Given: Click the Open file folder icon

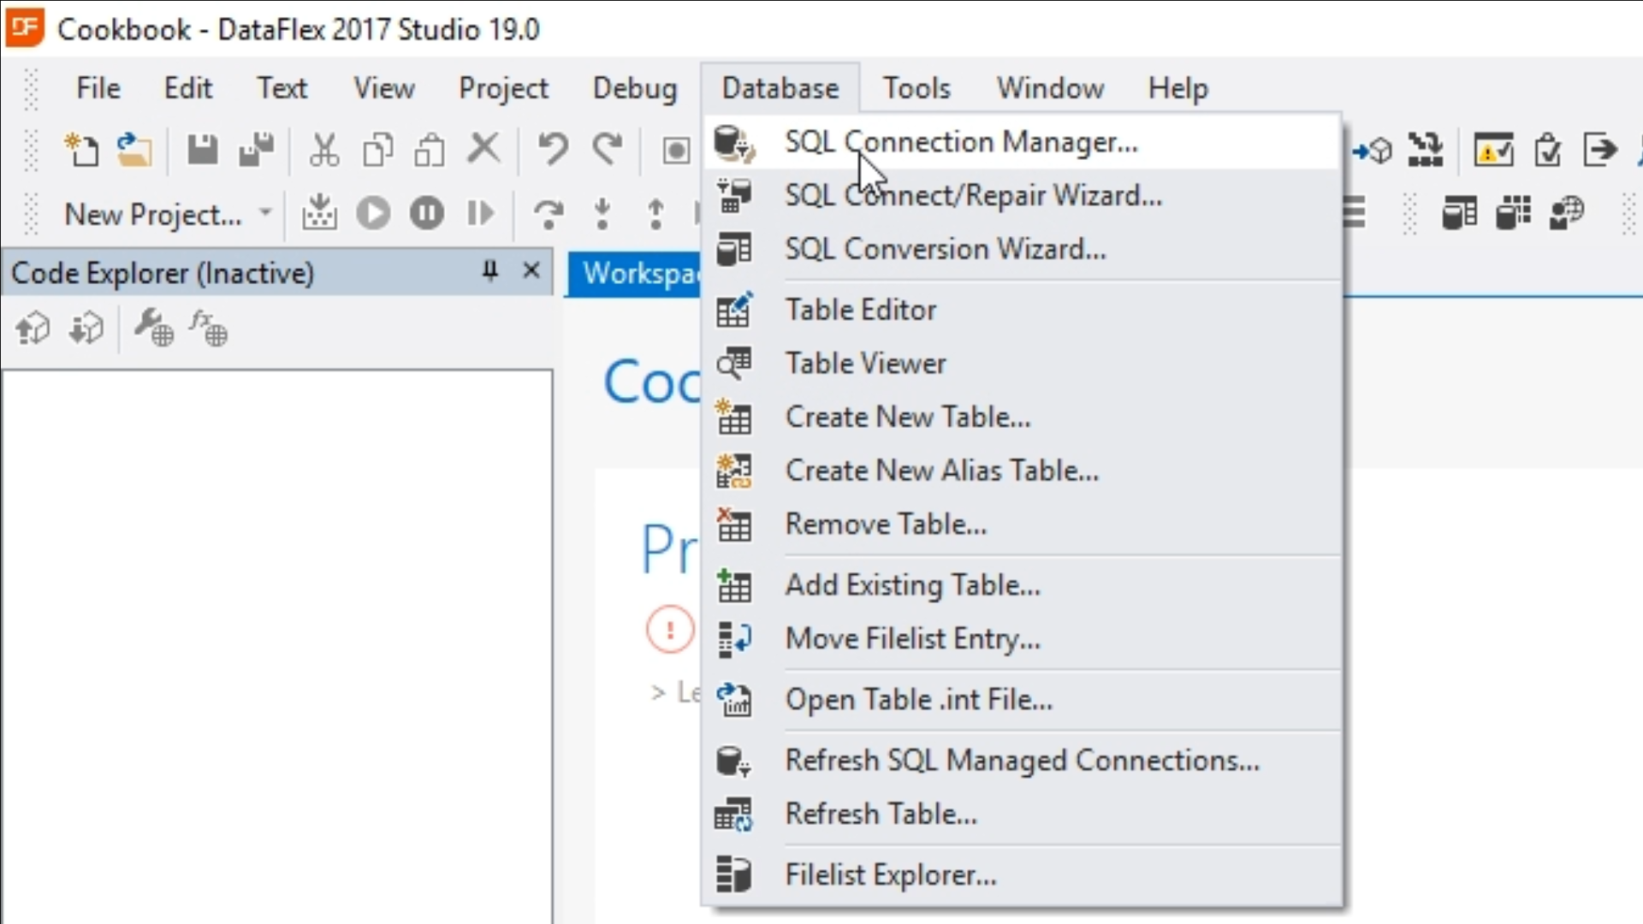Looking at the screenshot, I should (134, 151).
